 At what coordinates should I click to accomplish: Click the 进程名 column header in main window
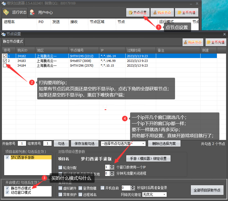[x=19, y=22]
